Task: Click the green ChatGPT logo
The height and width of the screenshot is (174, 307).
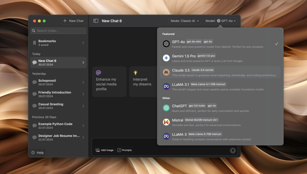Action: (166, 108)
